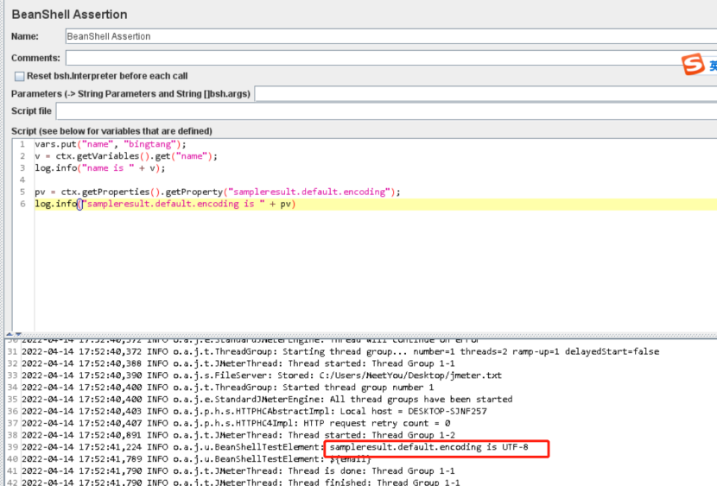Click log line 41 Thread is done
This screenshot has width=717, height=486.
[238, 470]
